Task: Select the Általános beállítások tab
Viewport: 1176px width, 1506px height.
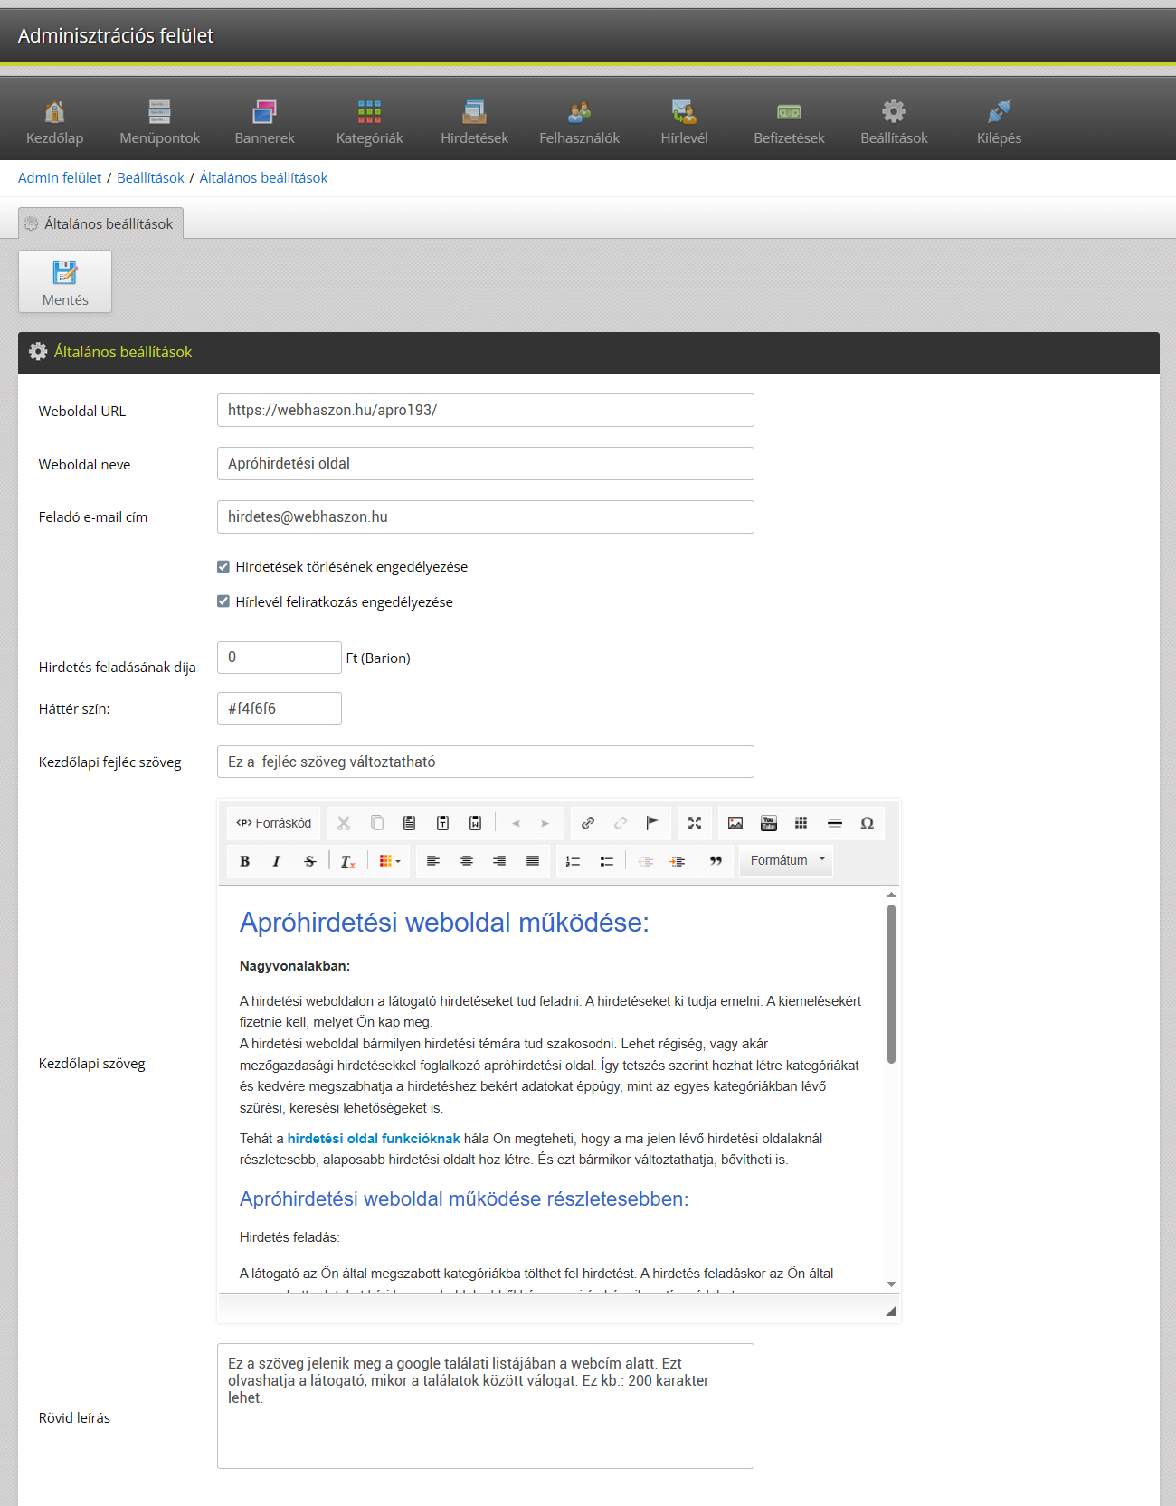Action: click(100, 223)
